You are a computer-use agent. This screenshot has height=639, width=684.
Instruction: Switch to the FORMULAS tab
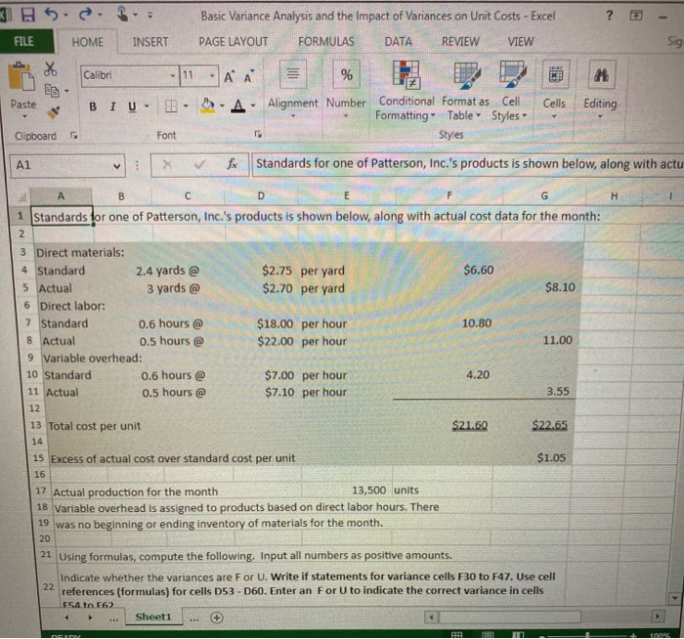[325, 42]
